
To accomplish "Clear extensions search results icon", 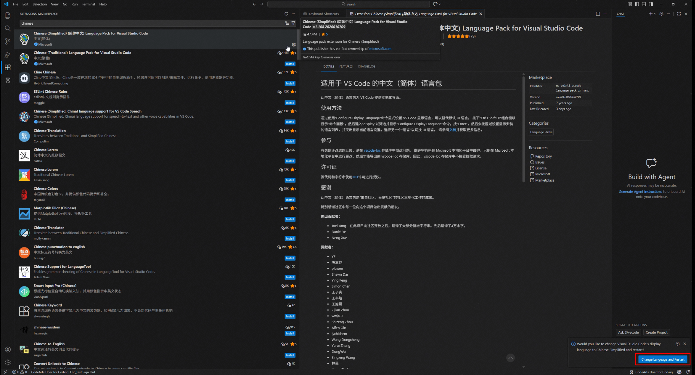I will (x=287, y=23).
